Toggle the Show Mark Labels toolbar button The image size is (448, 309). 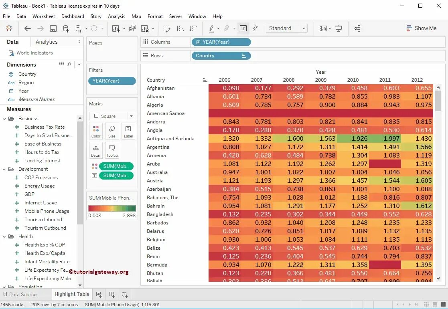coord(243,28)
